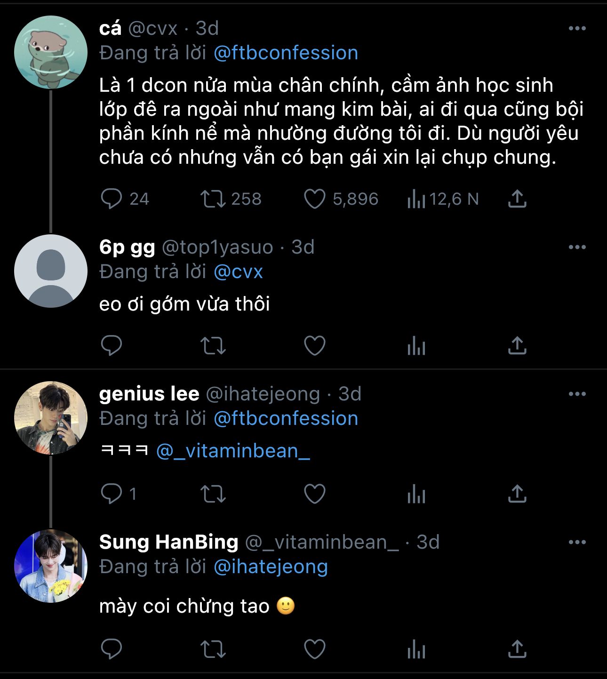Retweet the @cvx tweet with 258 retweets

click(x=213, y=199)
